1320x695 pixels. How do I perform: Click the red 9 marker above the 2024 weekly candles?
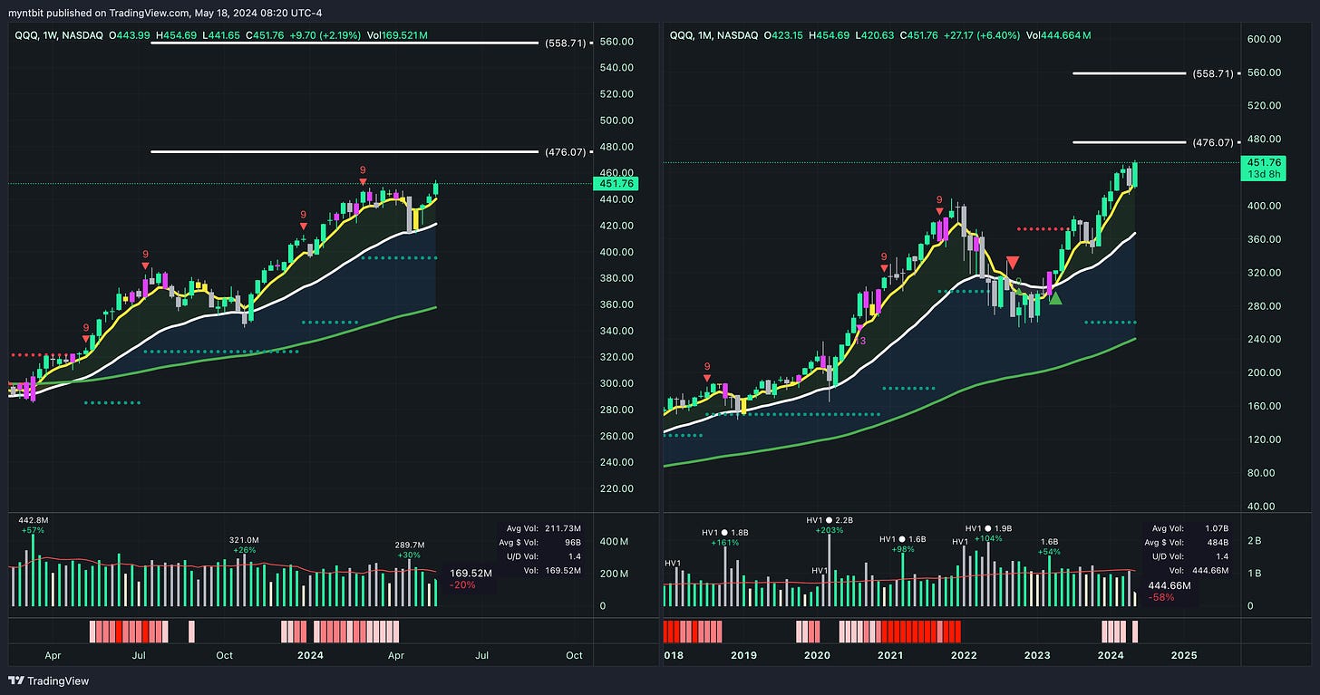pos(304,218)
